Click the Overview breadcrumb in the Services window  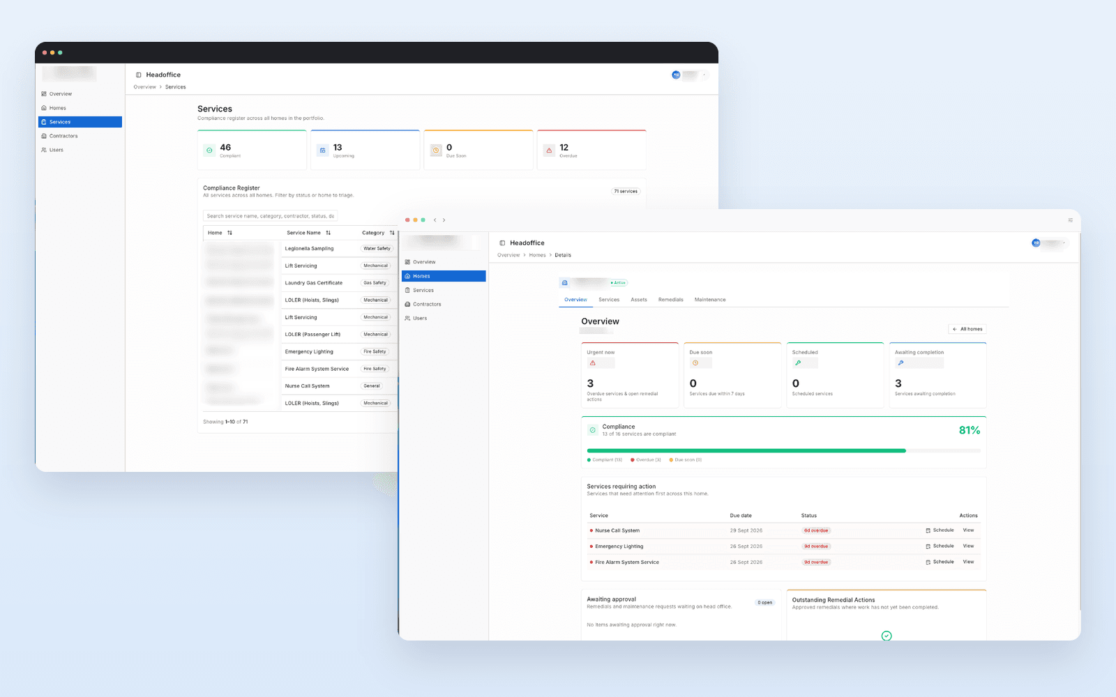click(x=145, y=87)
